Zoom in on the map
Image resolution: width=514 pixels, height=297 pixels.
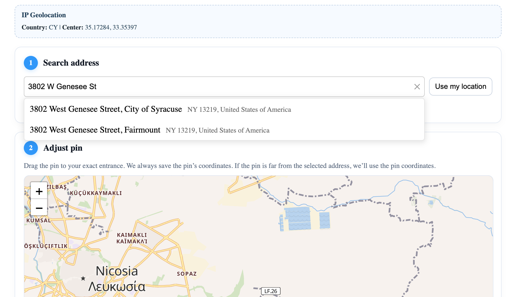(39, 191)
